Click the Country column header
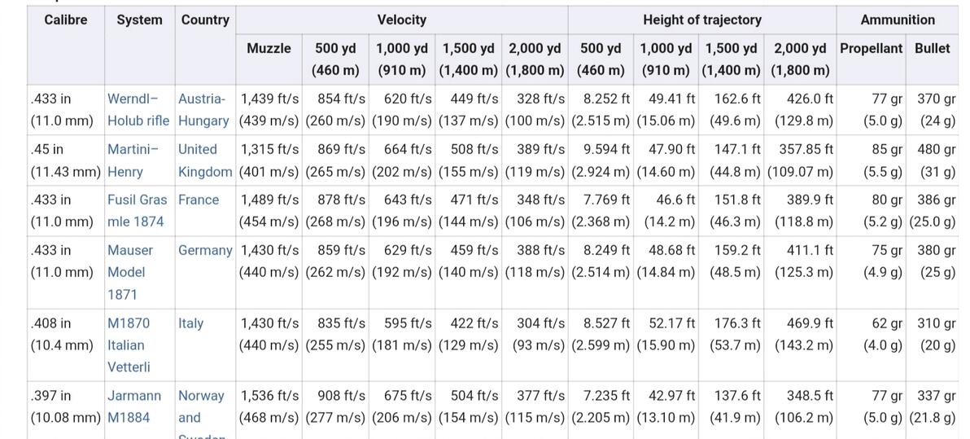The height and width of the screenshot is (439, 970). tap(205, 20)
